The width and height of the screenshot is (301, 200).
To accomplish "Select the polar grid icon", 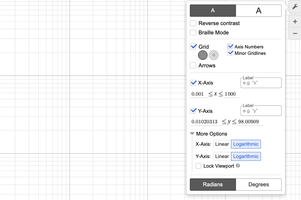I will (x=214, y=55).
